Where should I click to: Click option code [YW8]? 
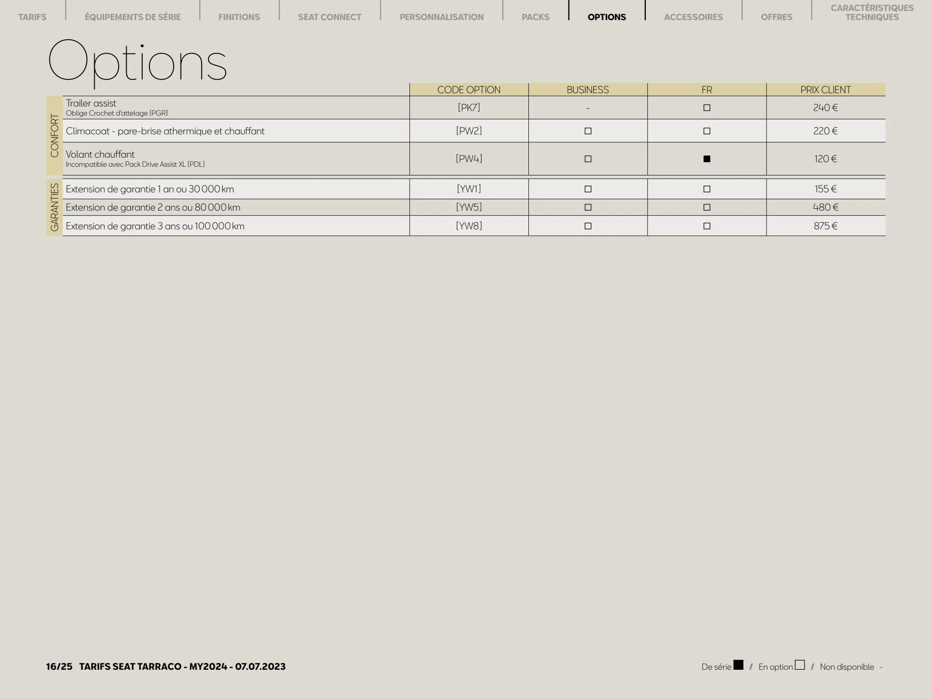(469, 226)
